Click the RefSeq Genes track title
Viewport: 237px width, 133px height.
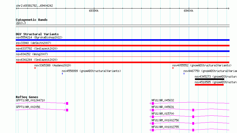tap(27, 97)
